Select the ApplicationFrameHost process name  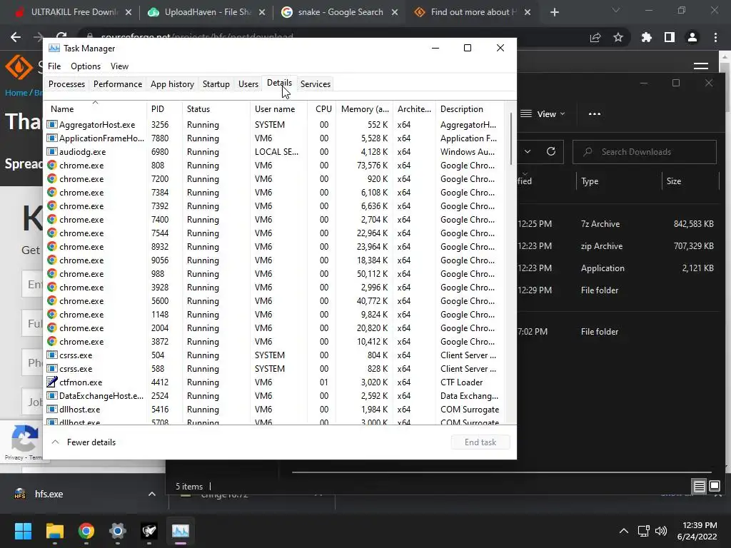click(101, 138)
